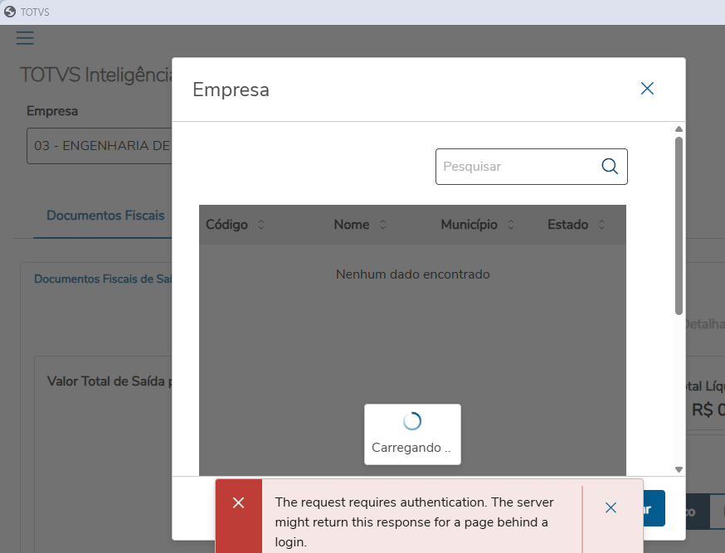Click the dialog scrollbar up arrow
725x553 pixels.
coord(679,129)
